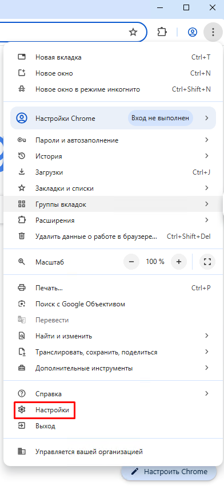Select Поиск с Google Объективом
This screenshot has width=224, height=489.
[113, 303]
